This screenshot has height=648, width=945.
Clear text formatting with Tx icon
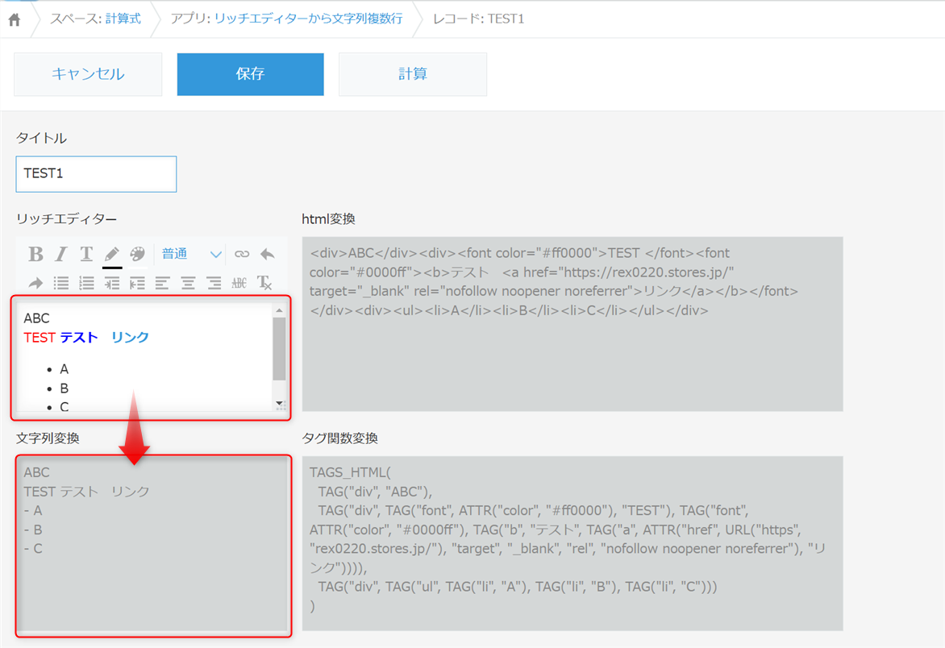pos(264,282)
